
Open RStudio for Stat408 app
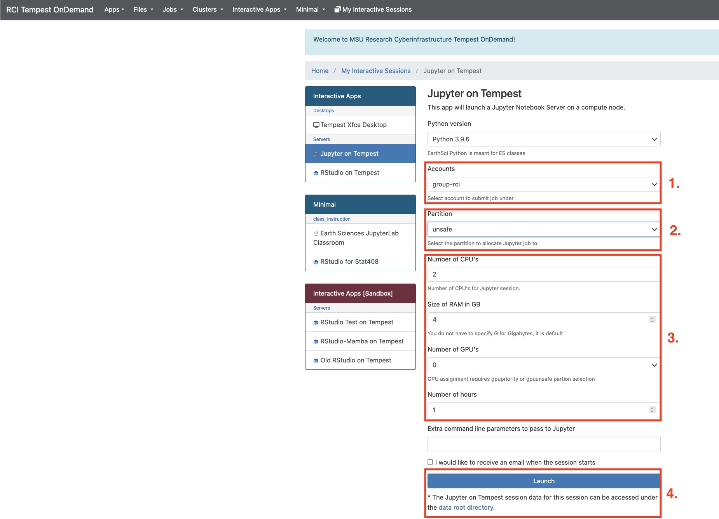tap(360, 261)
